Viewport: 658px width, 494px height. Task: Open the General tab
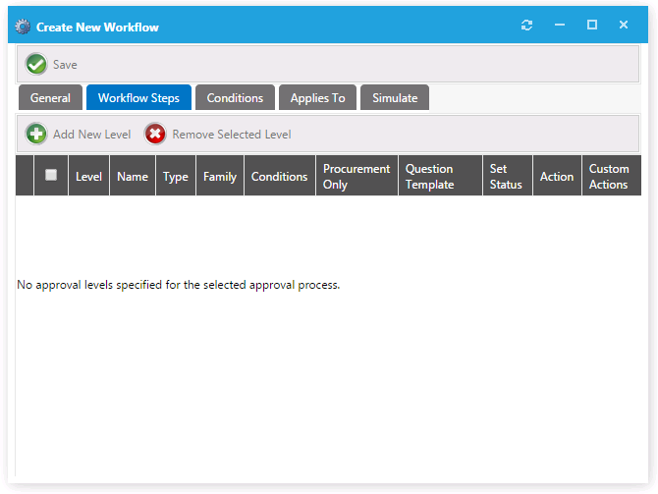[x=50, y=98]
